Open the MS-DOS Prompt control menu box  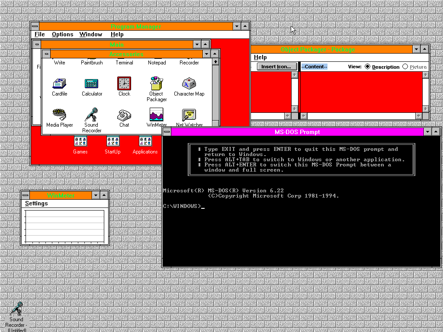click(167, 132)
